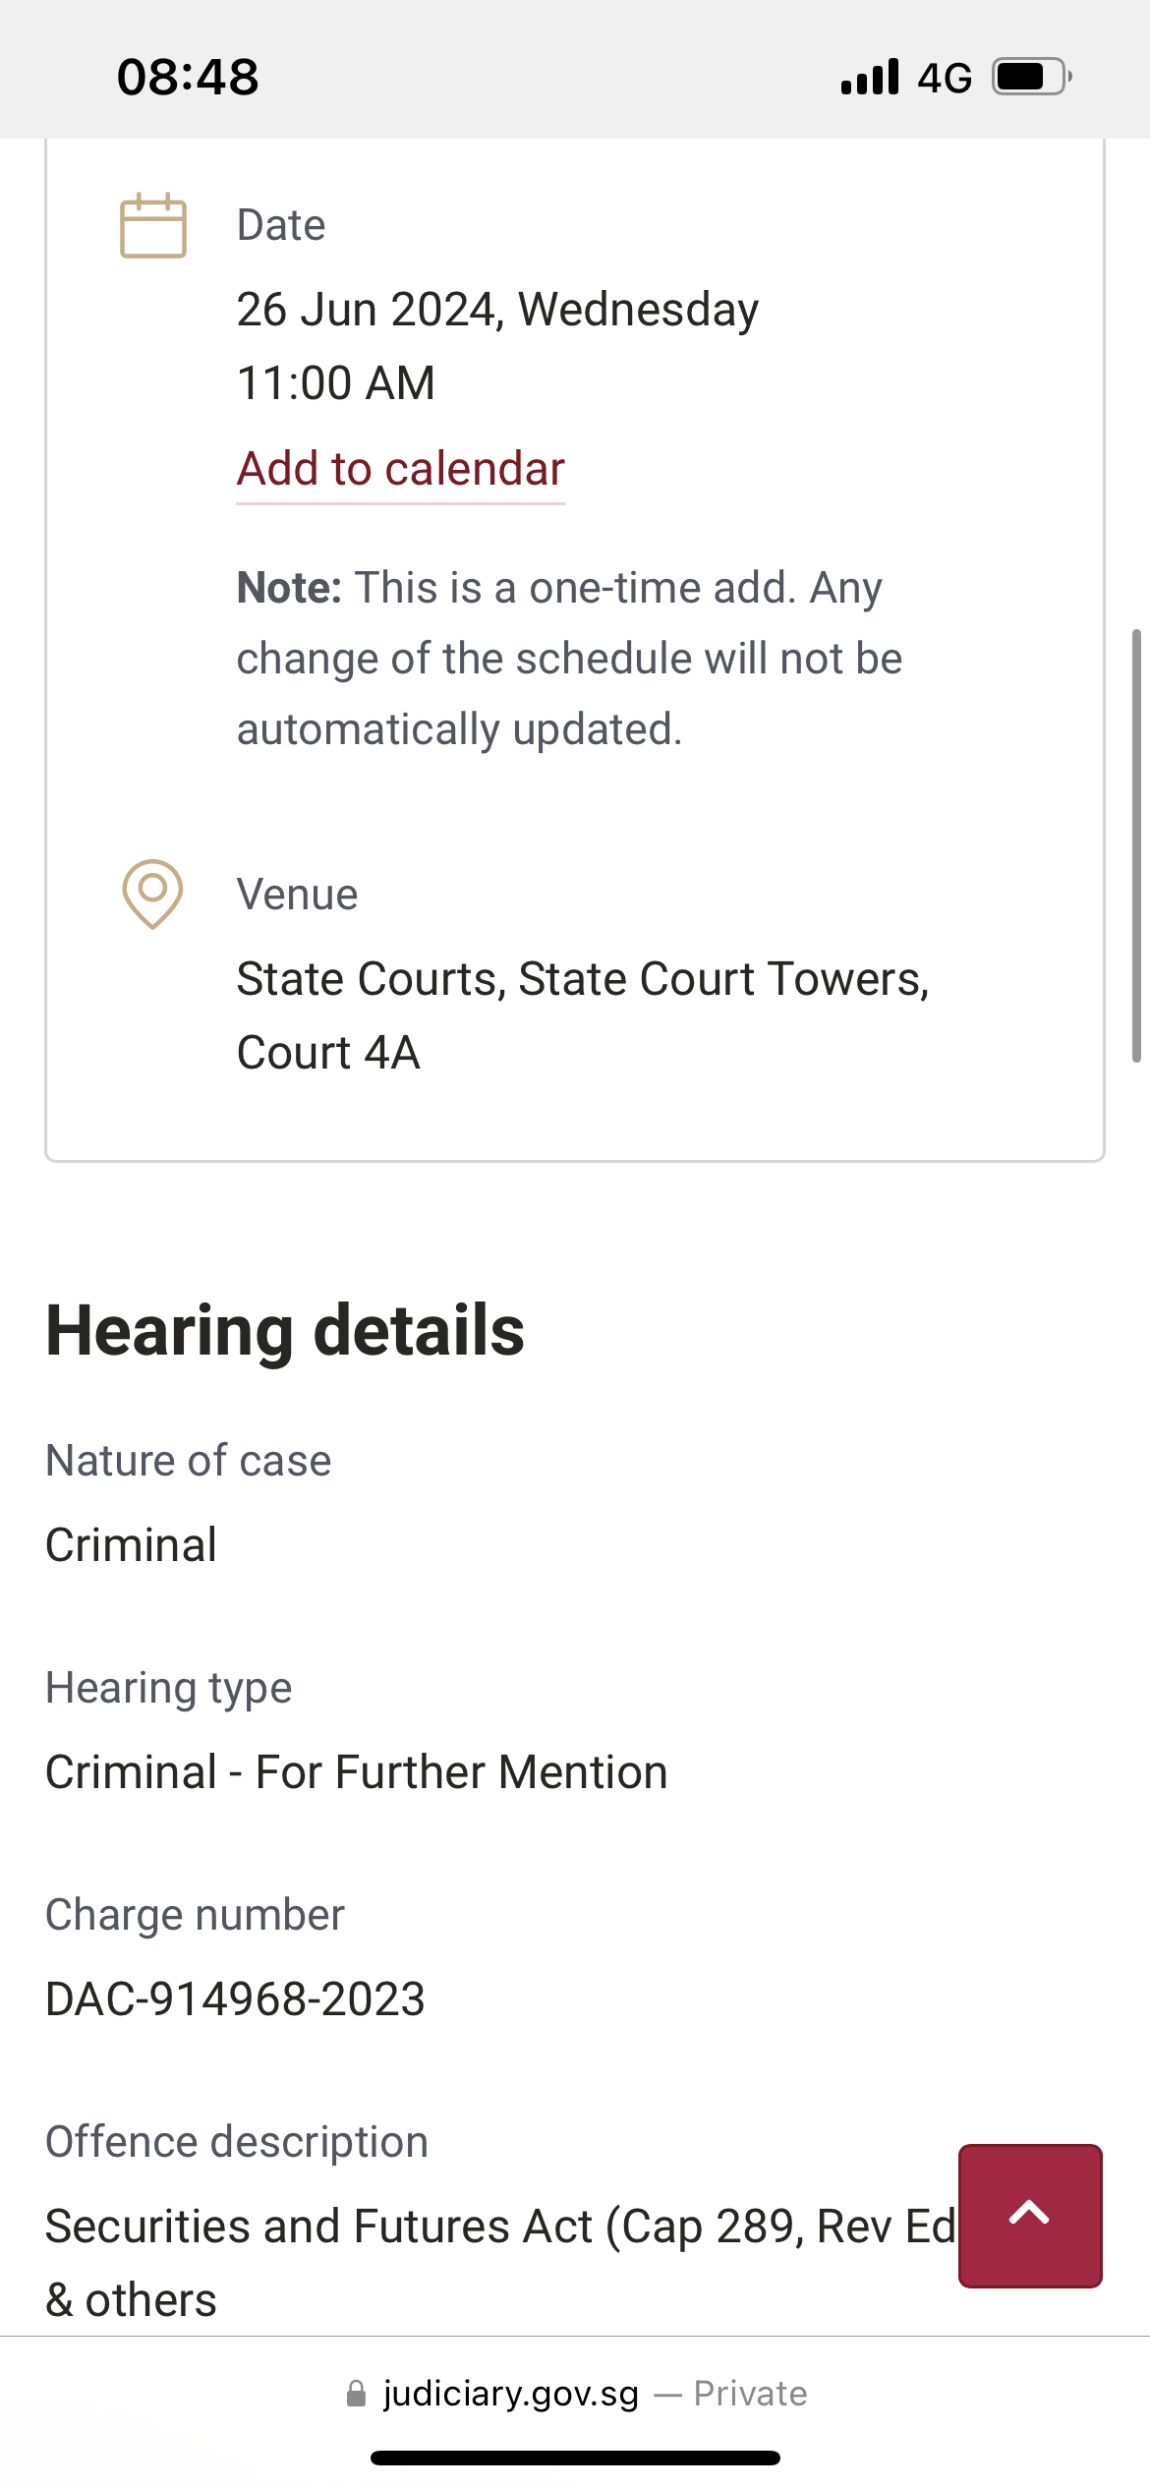Tap the one-time add Note text
The height and width of the screenshot is (2489, 1150).
[x=569, y=659]
